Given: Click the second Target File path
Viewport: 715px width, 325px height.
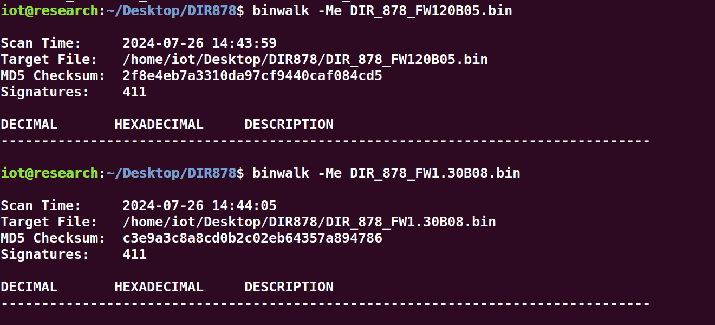Looking at the screenshot, I should [x=309, y=222].
